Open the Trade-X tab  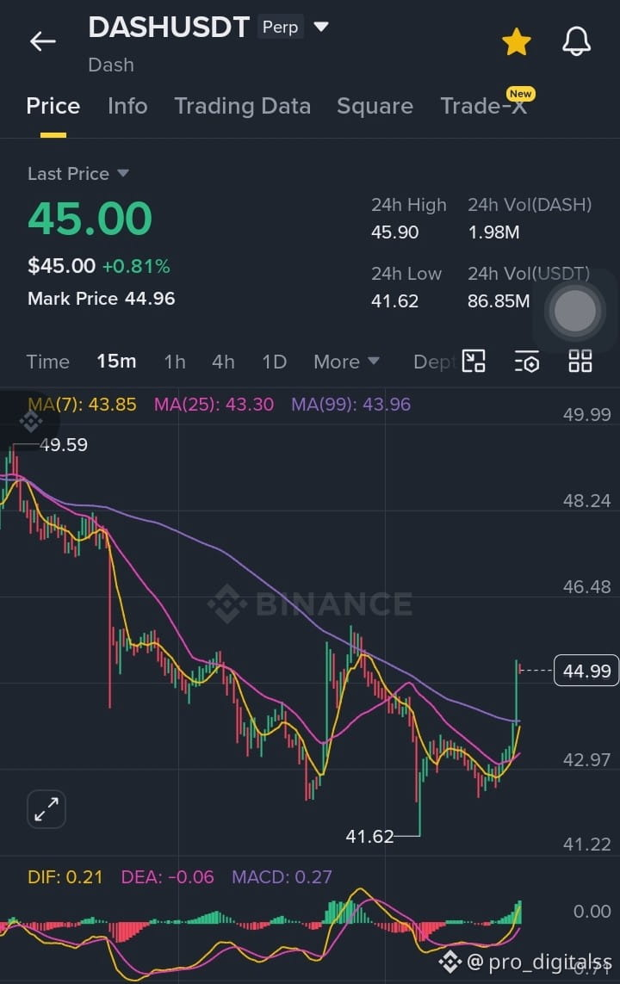[483, 106]
